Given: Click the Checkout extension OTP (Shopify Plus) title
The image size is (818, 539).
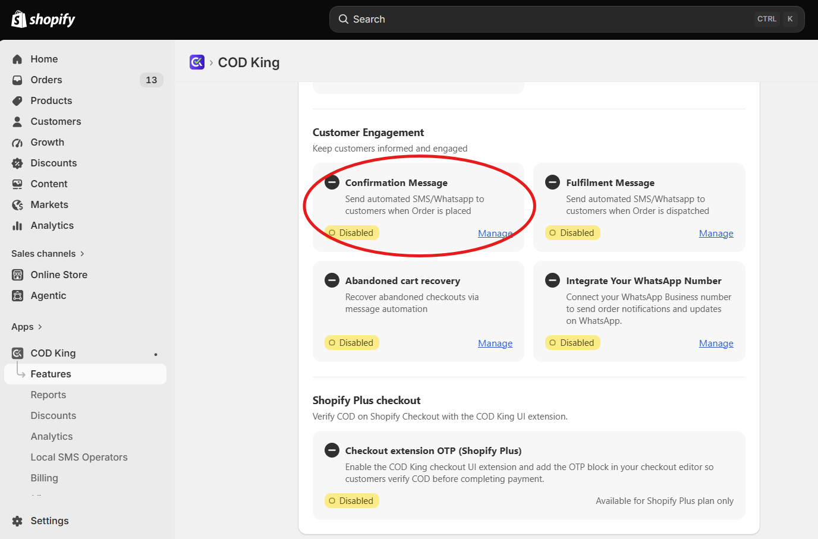Looking at the screenshot, I should click(x=433, y=450).
